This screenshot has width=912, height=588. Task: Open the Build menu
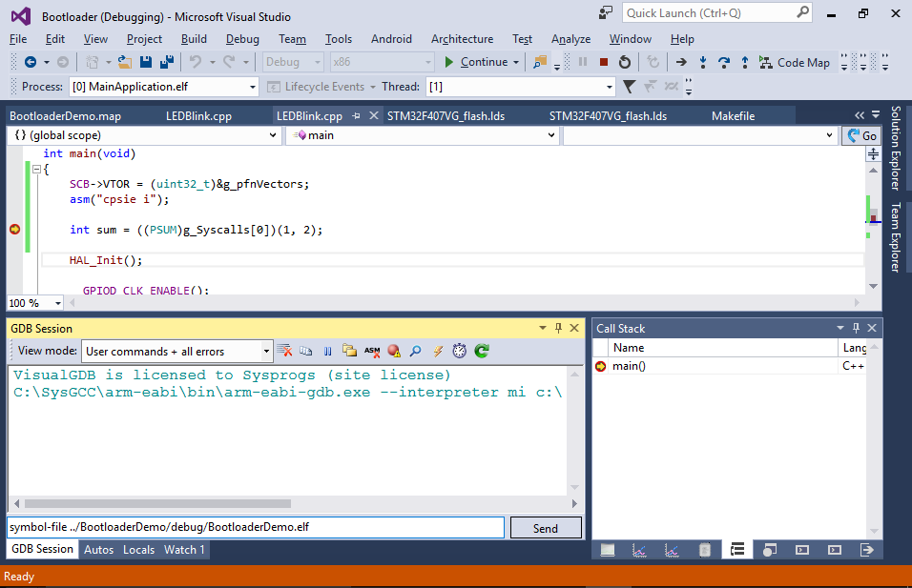click(194, 39)
